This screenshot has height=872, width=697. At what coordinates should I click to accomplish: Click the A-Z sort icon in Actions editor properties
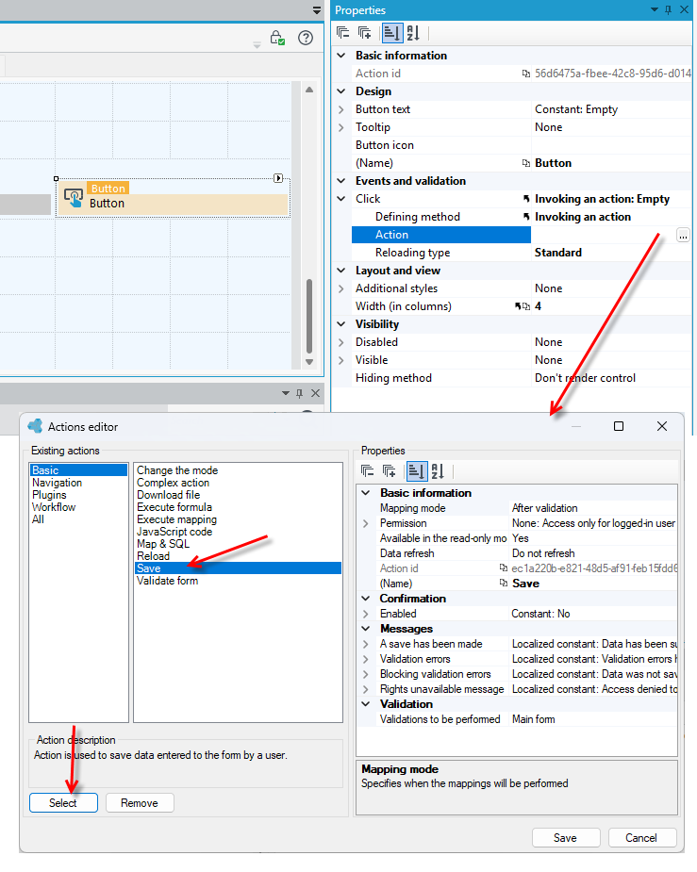coord(438,471)
